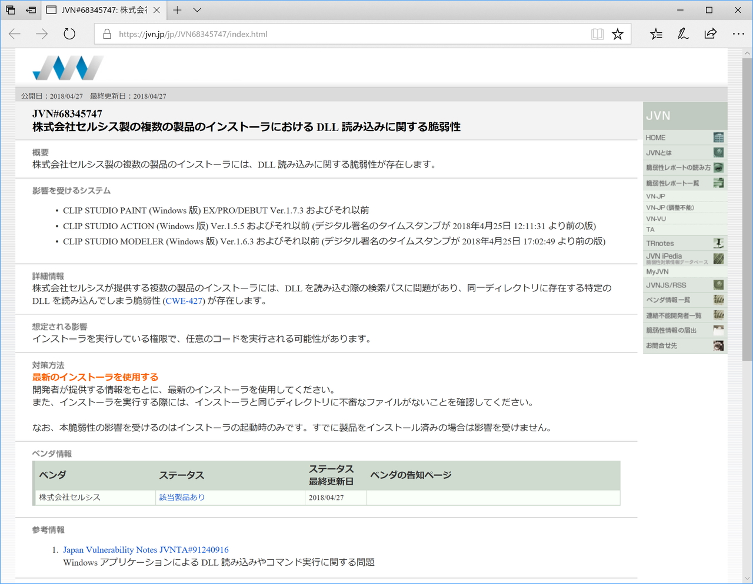753x584 pixels.
Task: Click the TRnotes icon in the sidebar
Action: point(719,243)
